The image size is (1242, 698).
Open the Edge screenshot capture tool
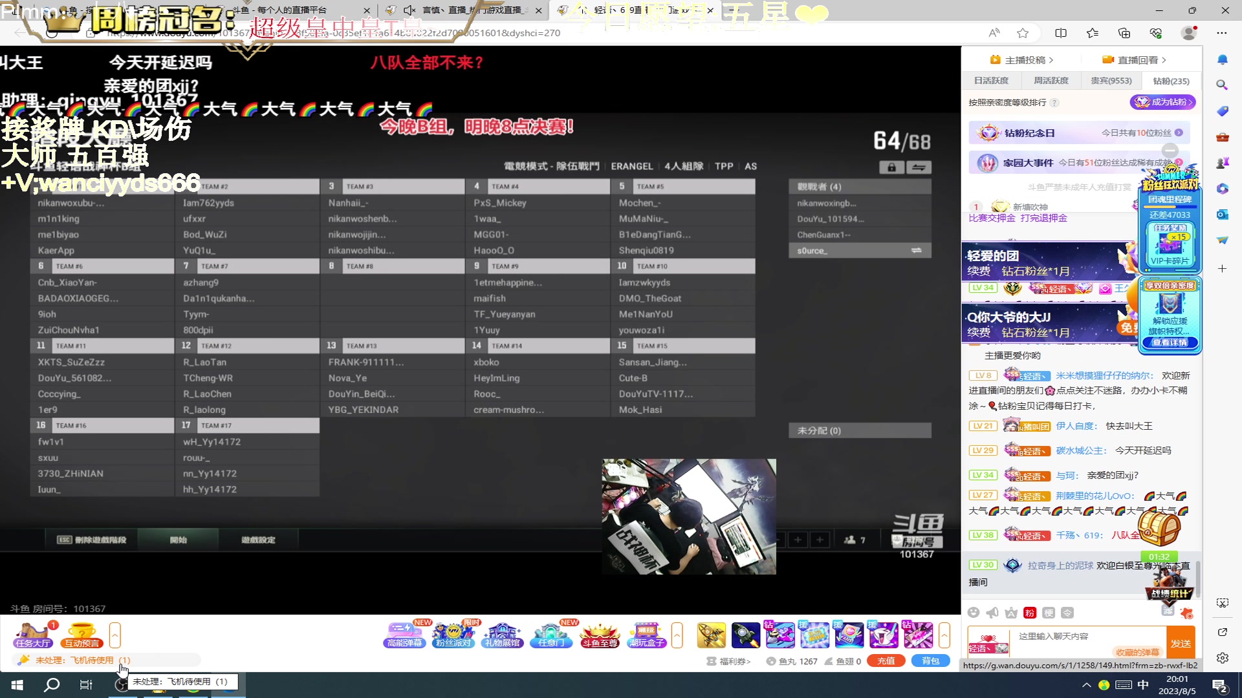pos(1222,603)
